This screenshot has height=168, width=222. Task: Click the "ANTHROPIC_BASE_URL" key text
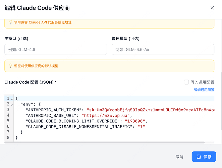[51, 116]
